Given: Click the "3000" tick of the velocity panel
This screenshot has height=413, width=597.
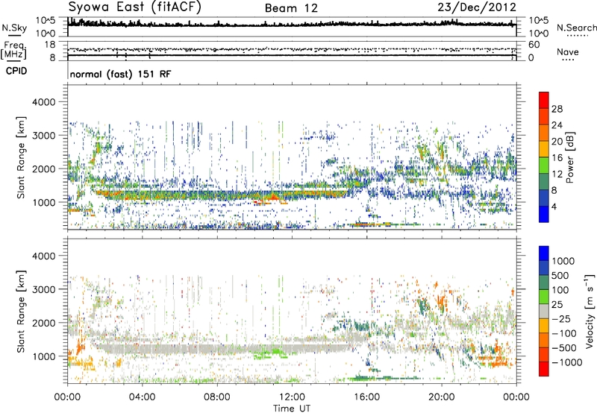Looking at the screenshot, I should click(x=43, y=289).
